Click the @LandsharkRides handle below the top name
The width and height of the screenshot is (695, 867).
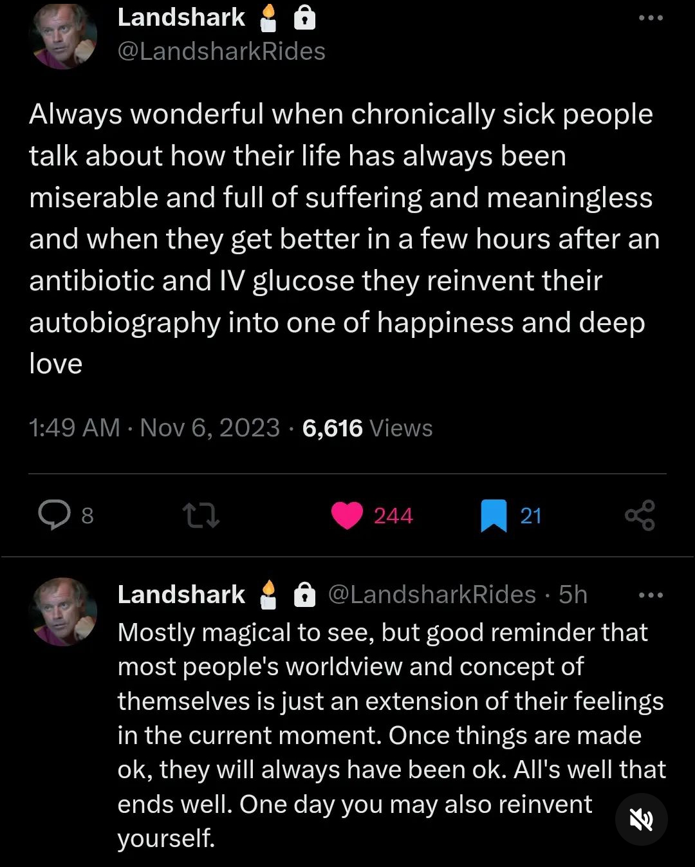tap(221, 51)
